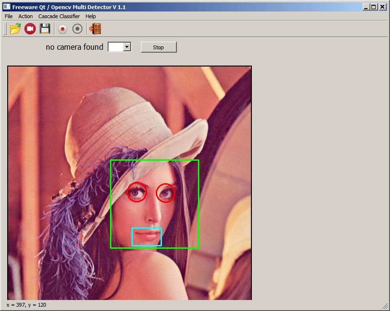Close the Multi Detector window
The width and height of the screenshot is (390, 311).
(382, 7)
